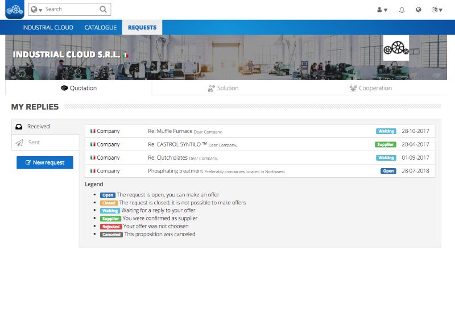Click the New request button

click(x=45, y=162)
